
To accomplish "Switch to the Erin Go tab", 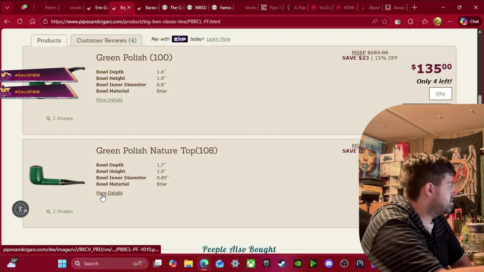I will tap(98, 8).
